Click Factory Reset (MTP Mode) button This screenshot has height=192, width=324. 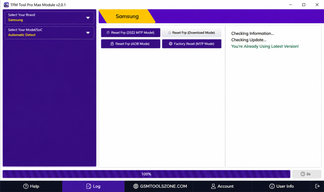tap(191, 44)
